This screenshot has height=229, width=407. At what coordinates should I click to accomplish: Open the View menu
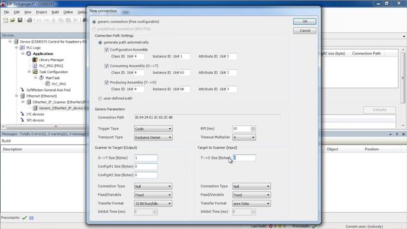point(27,12)
